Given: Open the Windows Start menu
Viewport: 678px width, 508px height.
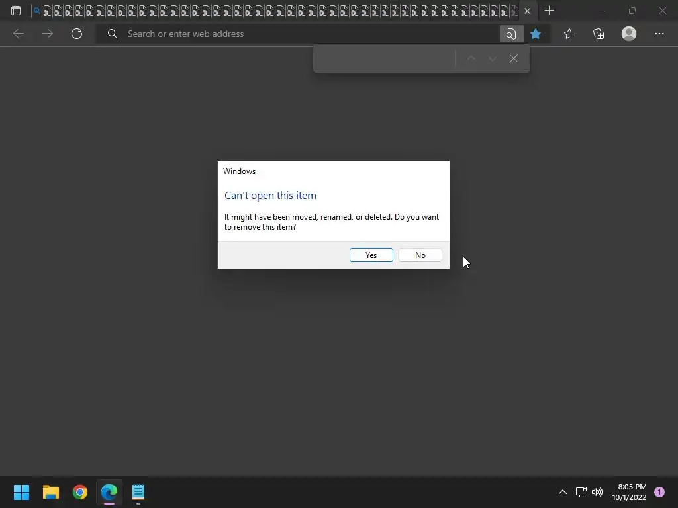Looking at the screenshot, I should (21, 492).
